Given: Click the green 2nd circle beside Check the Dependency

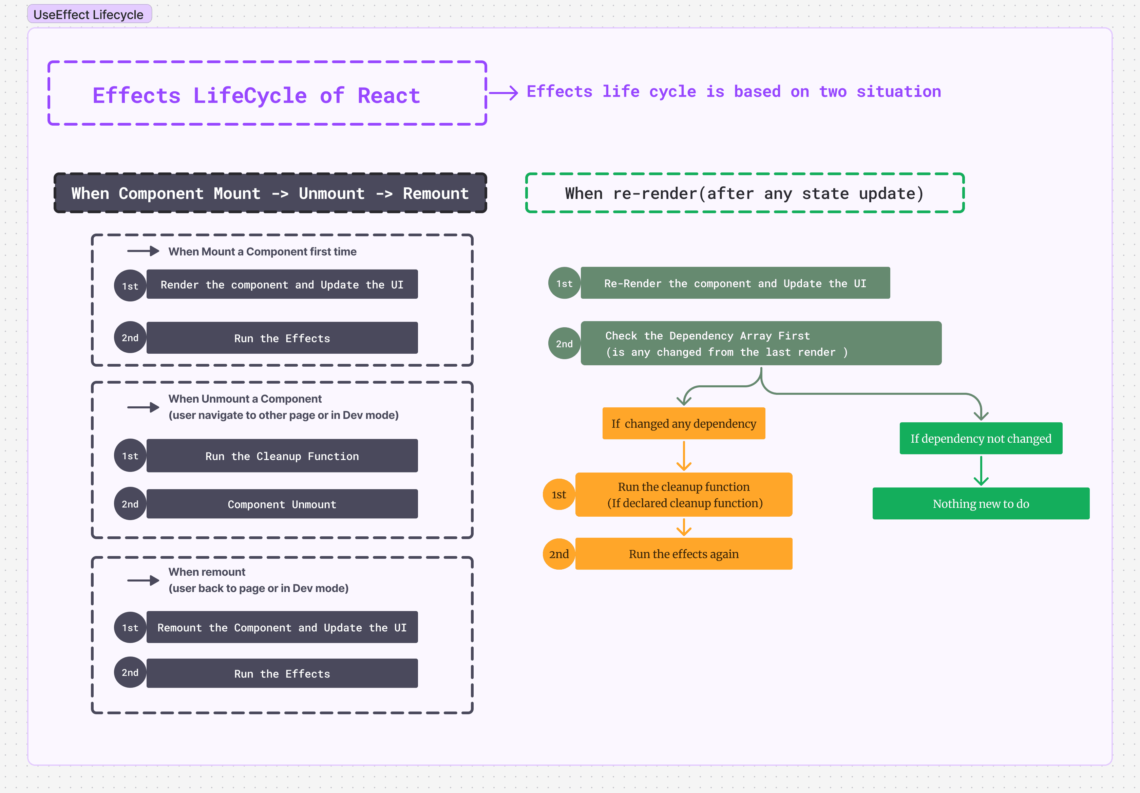Looking at the screenshot, I should tap(564, 343).
